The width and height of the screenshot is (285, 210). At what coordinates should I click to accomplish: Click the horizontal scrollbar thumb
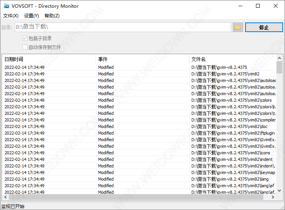pos(136,197)
